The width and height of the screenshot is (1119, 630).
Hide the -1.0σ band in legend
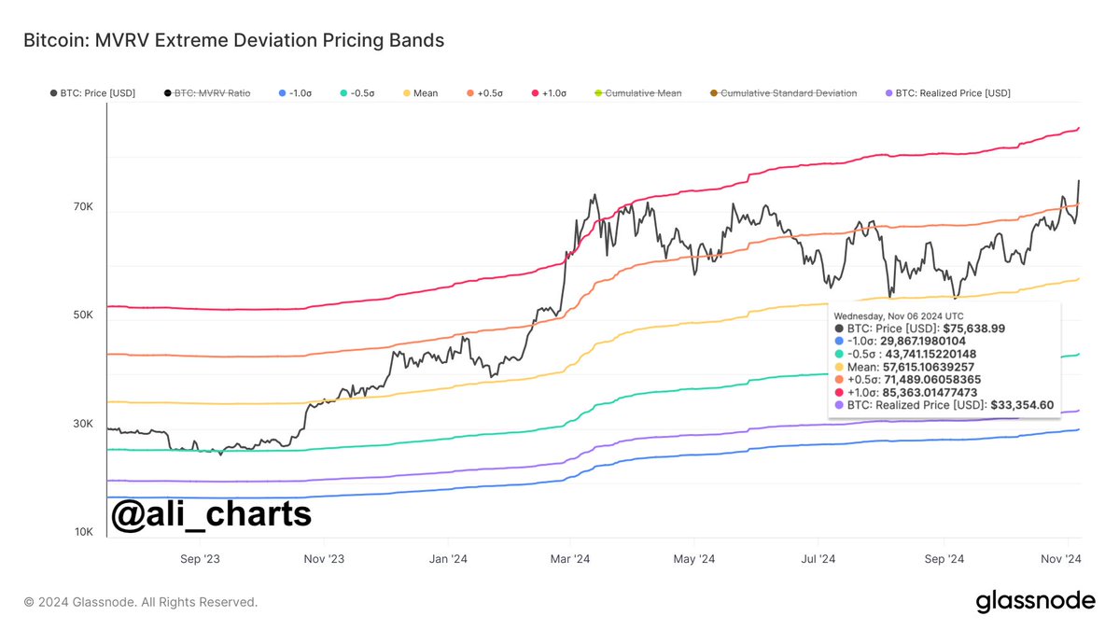pos(296,93)
